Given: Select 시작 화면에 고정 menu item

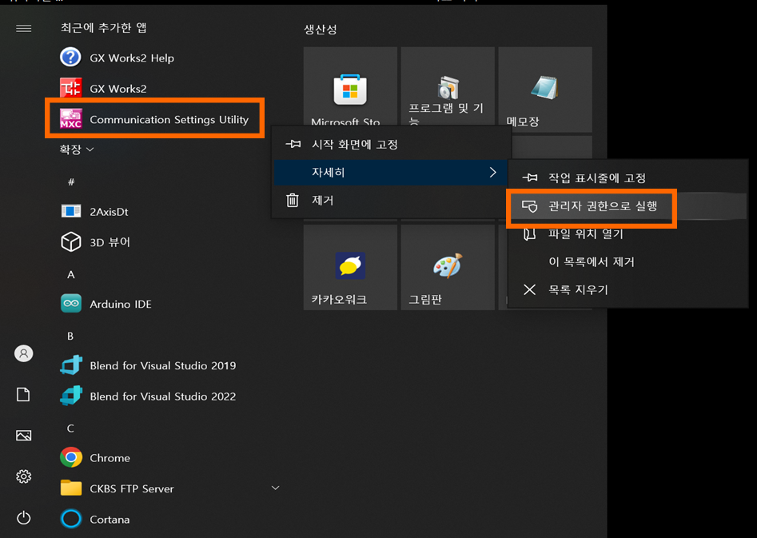Looking at the screenshot, I should pyautogui.click(x=392, y=145).
